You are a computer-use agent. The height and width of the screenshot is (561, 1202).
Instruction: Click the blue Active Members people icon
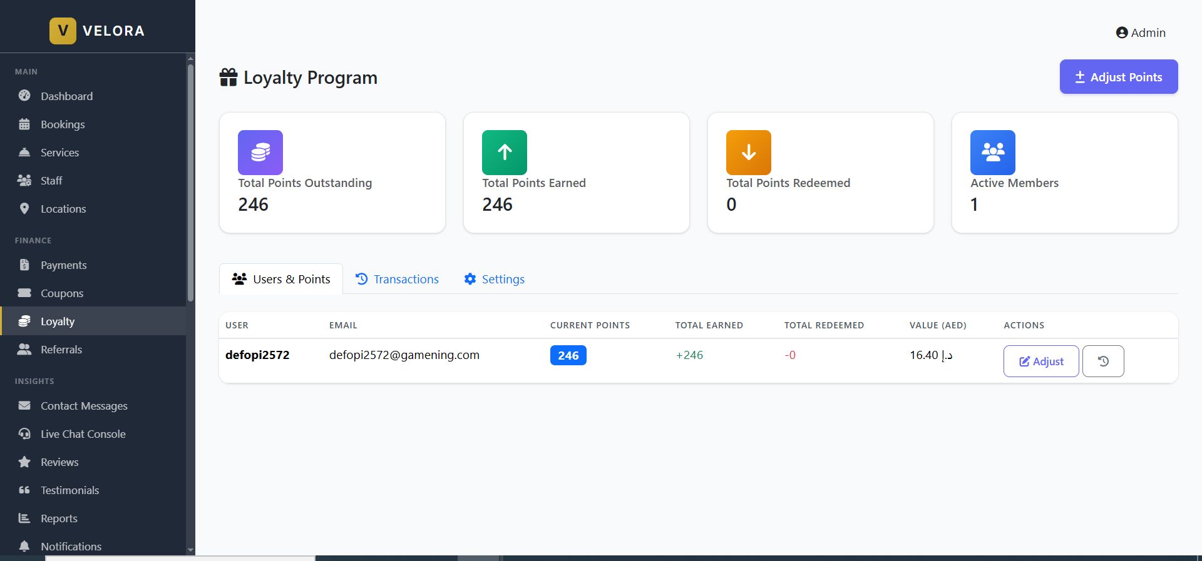point(992,153)
